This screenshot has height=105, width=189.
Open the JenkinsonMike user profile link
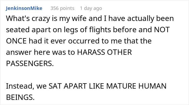(x=24, y=8)
